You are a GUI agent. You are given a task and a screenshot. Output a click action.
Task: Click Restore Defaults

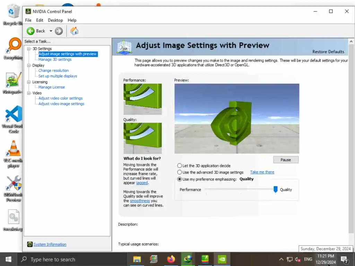pos(328,52)
